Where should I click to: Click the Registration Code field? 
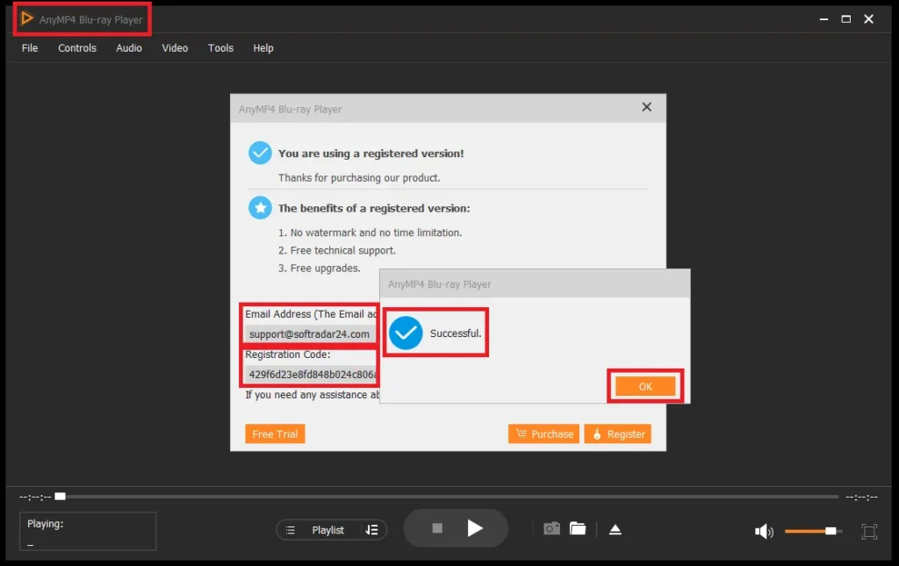pyautogui.click(x=312, y=374)
